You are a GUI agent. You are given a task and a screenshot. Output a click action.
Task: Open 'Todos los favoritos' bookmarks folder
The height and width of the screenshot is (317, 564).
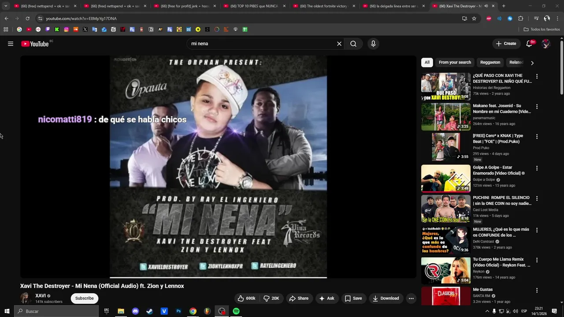[542, 29]
